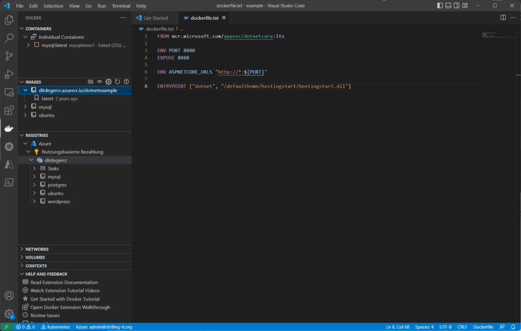Switch to the Get Started tab
The image size is (521, 331).
click(x=156, y=18)
